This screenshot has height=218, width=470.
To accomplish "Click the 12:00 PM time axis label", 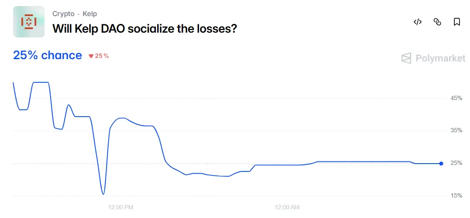I will [120, 207].
